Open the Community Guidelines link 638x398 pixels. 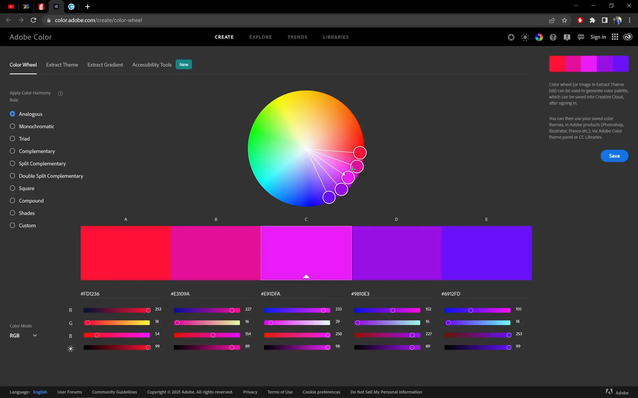click(x=114, y=392)
